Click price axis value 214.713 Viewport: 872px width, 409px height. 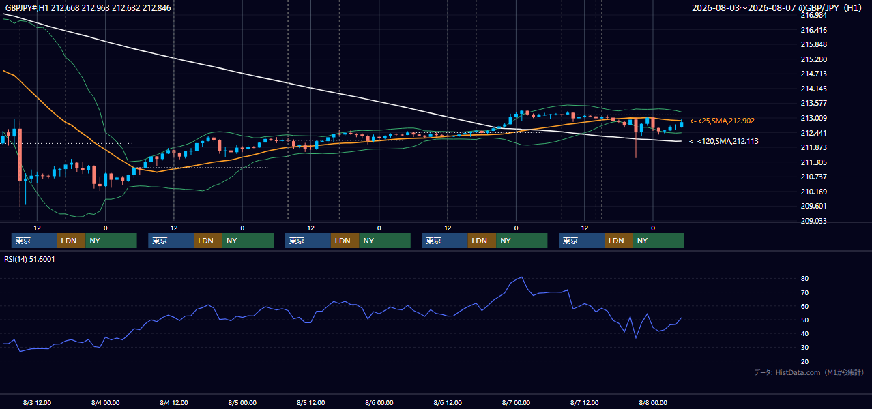813,74
